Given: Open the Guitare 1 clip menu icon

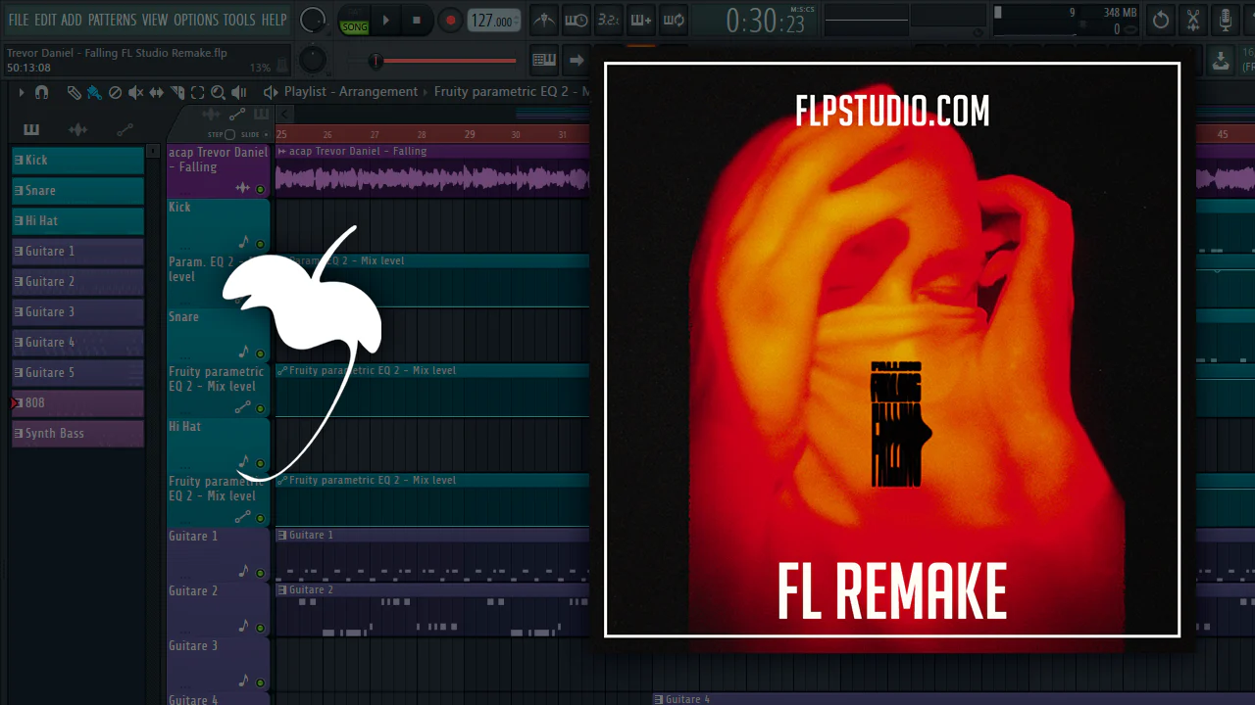Looking at the screenshot, I should tap(282, 535).
